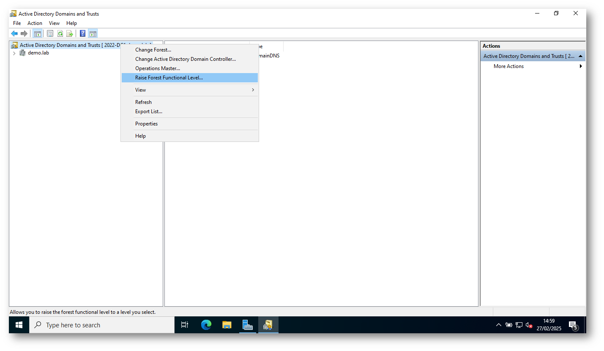
Task: Select Properties in the context menu
Action: click(x=190, y=124)
